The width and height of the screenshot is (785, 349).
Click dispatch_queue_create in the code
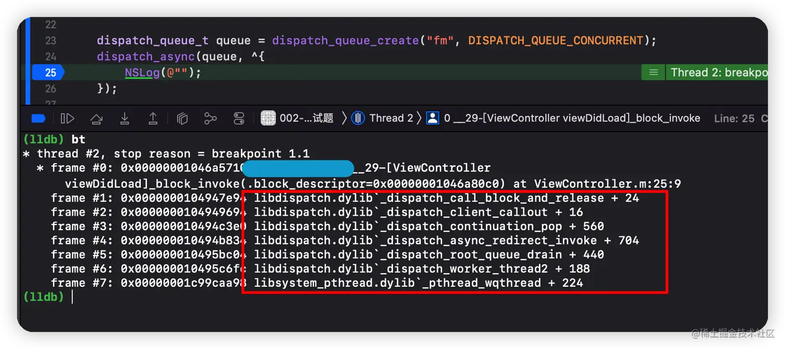(345, 40)
